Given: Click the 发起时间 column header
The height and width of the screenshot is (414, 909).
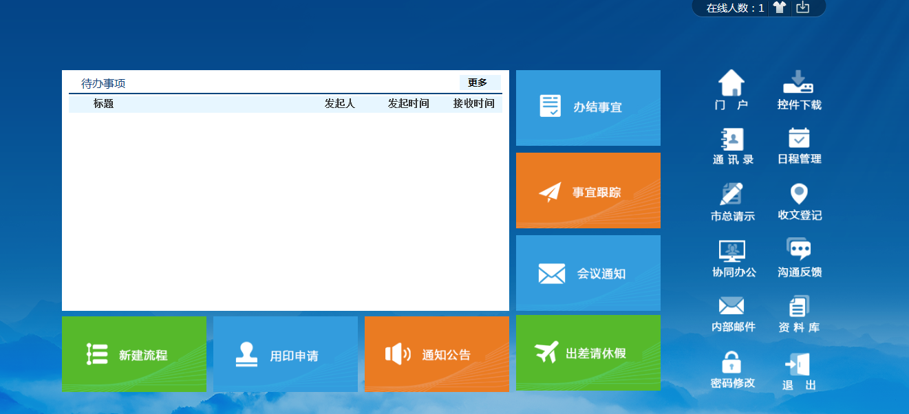Looking at the screenshot, I should point(408,104).
